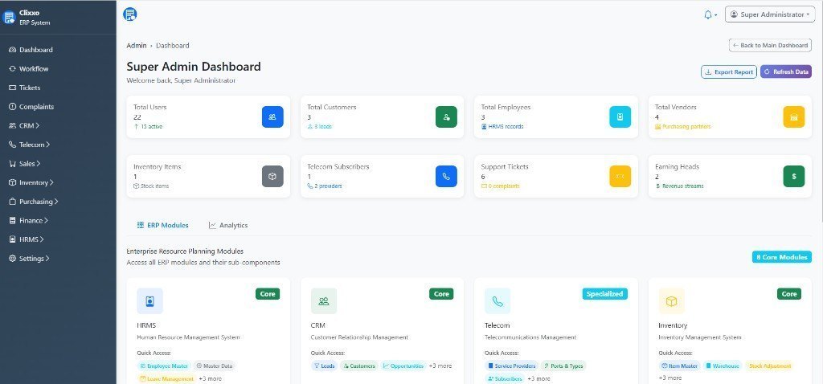The image size is (823, 384).
Task: Open Customers quick access chip
Action: pos(359,366)
